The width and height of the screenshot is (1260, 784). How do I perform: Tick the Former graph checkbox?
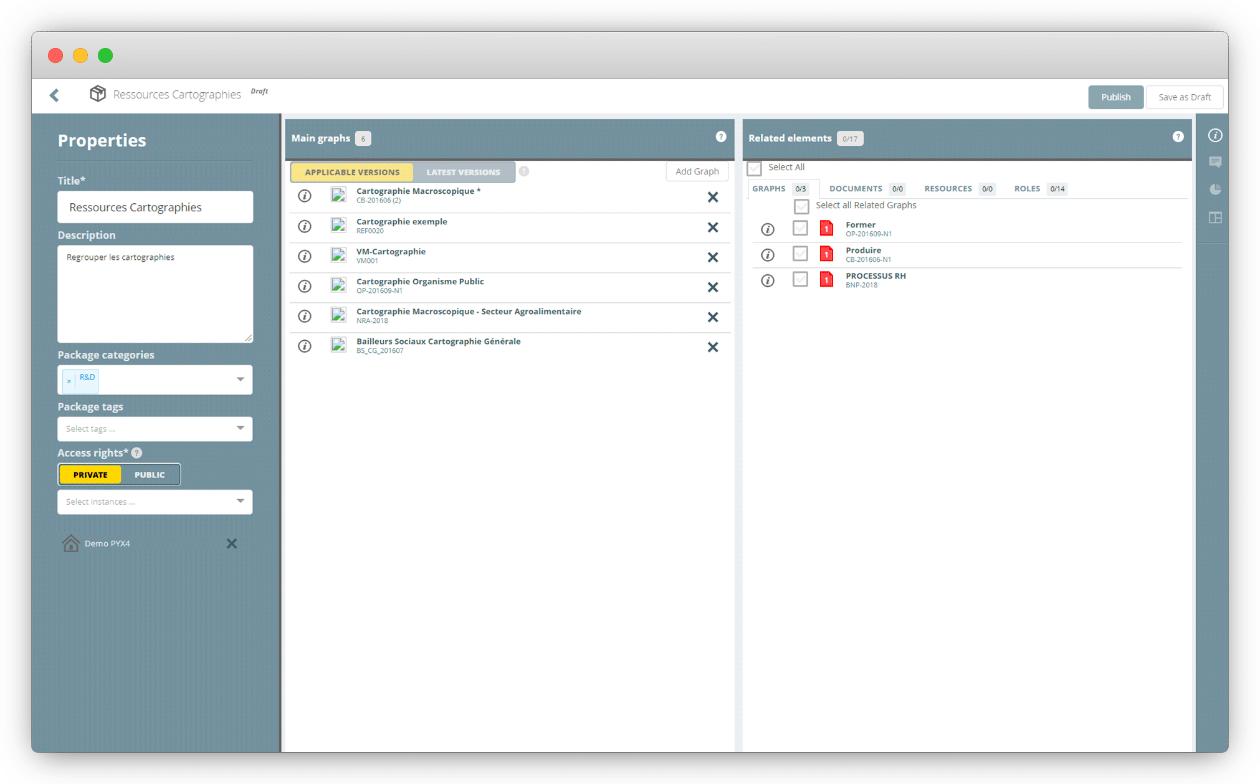click(x=800, y=228)
